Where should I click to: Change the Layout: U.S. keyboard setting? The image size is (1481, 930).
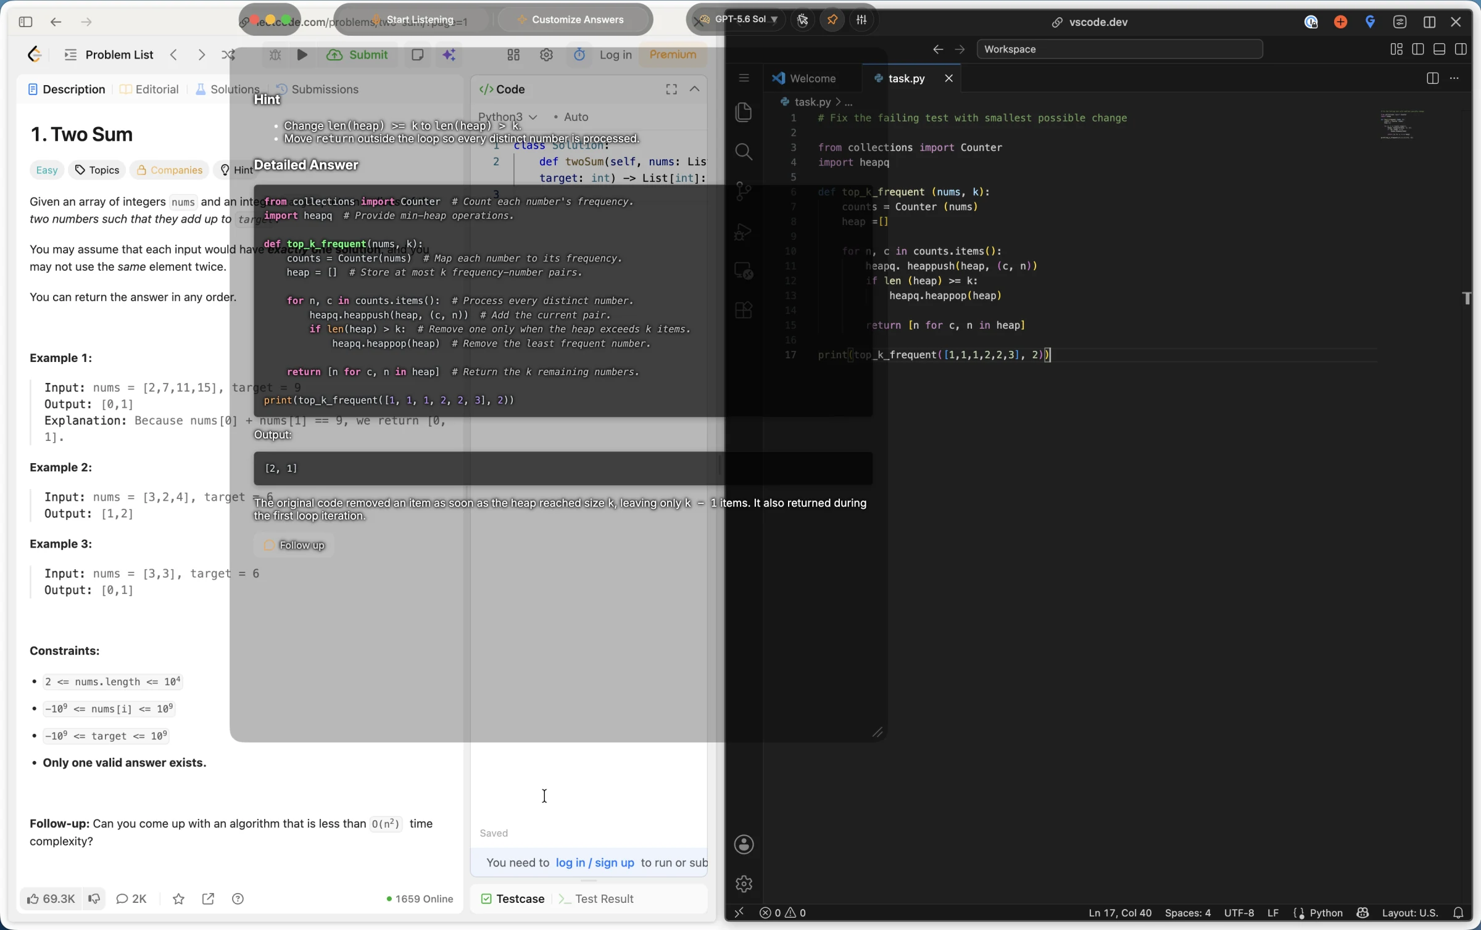click(x=1409, y=913)
